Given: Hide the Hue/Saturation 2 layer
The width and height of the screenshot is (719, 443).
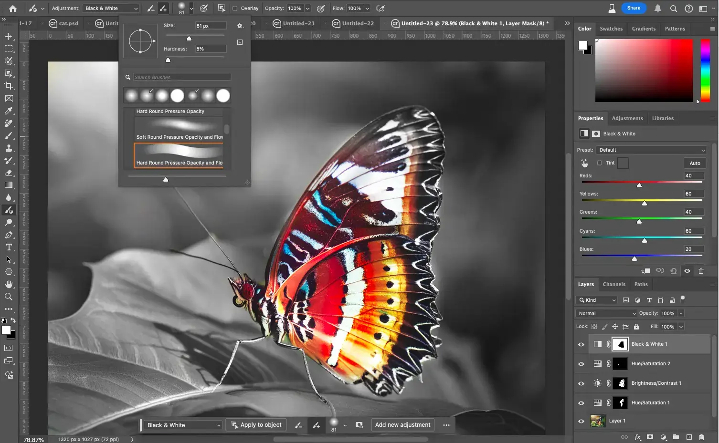Looking at the screenshot, I should click(x=581, y=363).
